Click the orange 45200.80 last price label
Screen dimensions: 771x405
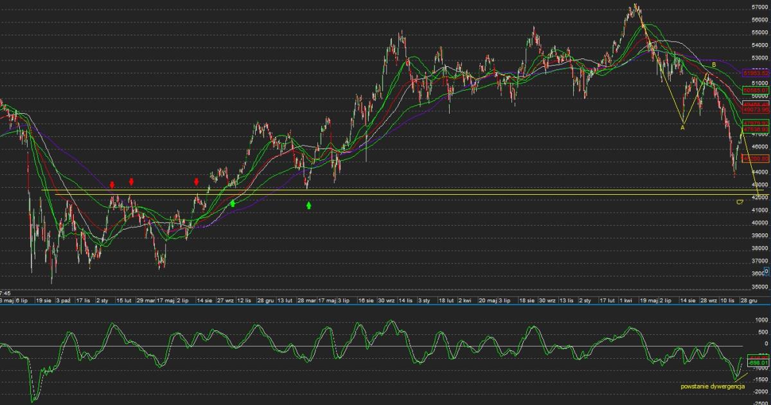[x=756, y=158]
